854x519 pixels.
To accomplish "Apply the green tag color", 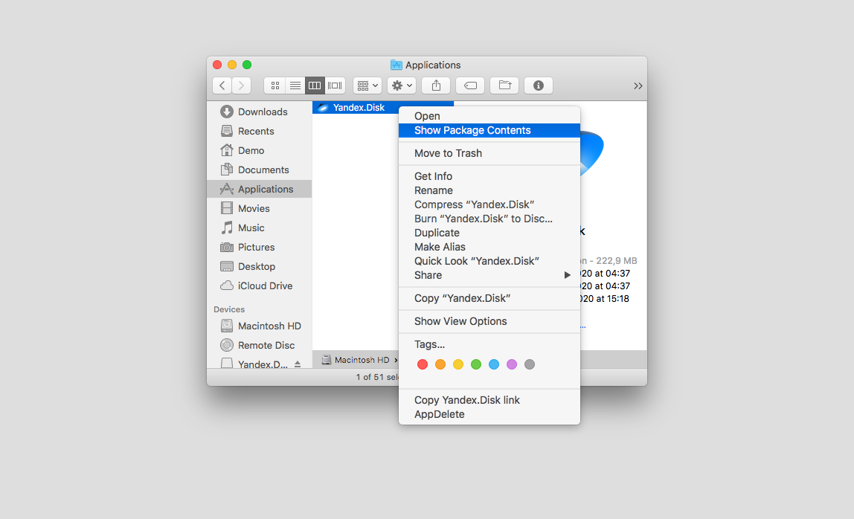I will pyautogui.click(x=476, y=364).
